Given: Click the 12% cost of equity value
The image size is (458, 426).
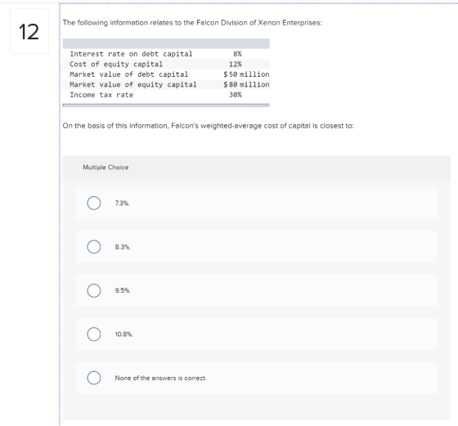Looking at the screenshot, I should tap(236, 65).
